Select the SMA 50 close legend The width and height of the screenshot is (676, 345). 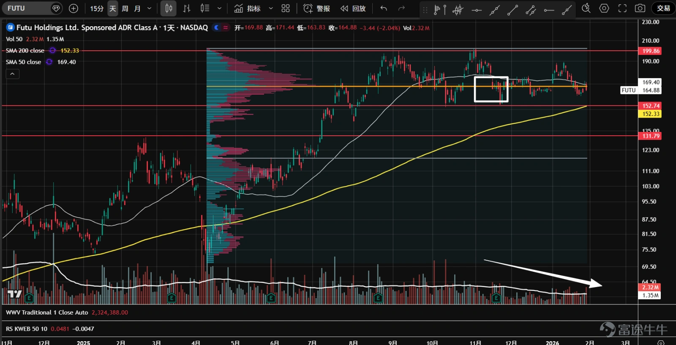[x=23, y=62]
